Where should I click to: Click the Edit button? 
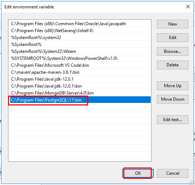[x=172, y=38]
